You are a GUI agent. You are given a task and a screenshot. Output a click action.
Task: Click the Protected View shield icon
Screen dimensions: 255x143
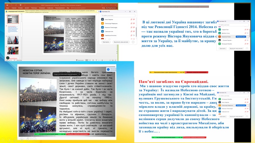[x=6, y=11]
